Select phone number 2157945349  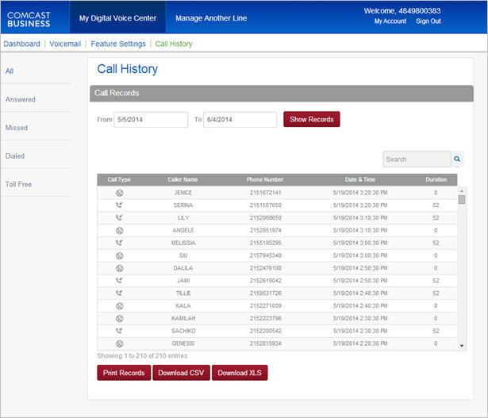click(266, 255)
